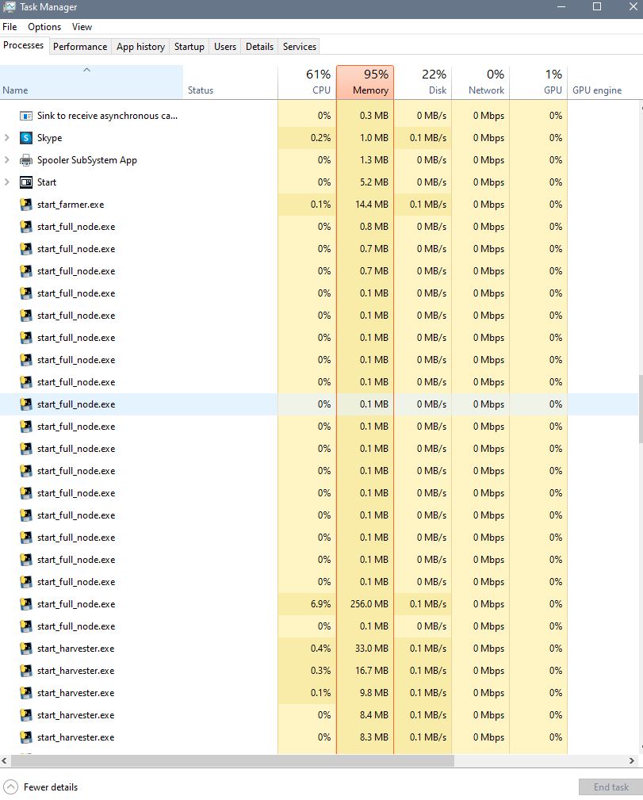Click the Status column header

pos(231,82)
